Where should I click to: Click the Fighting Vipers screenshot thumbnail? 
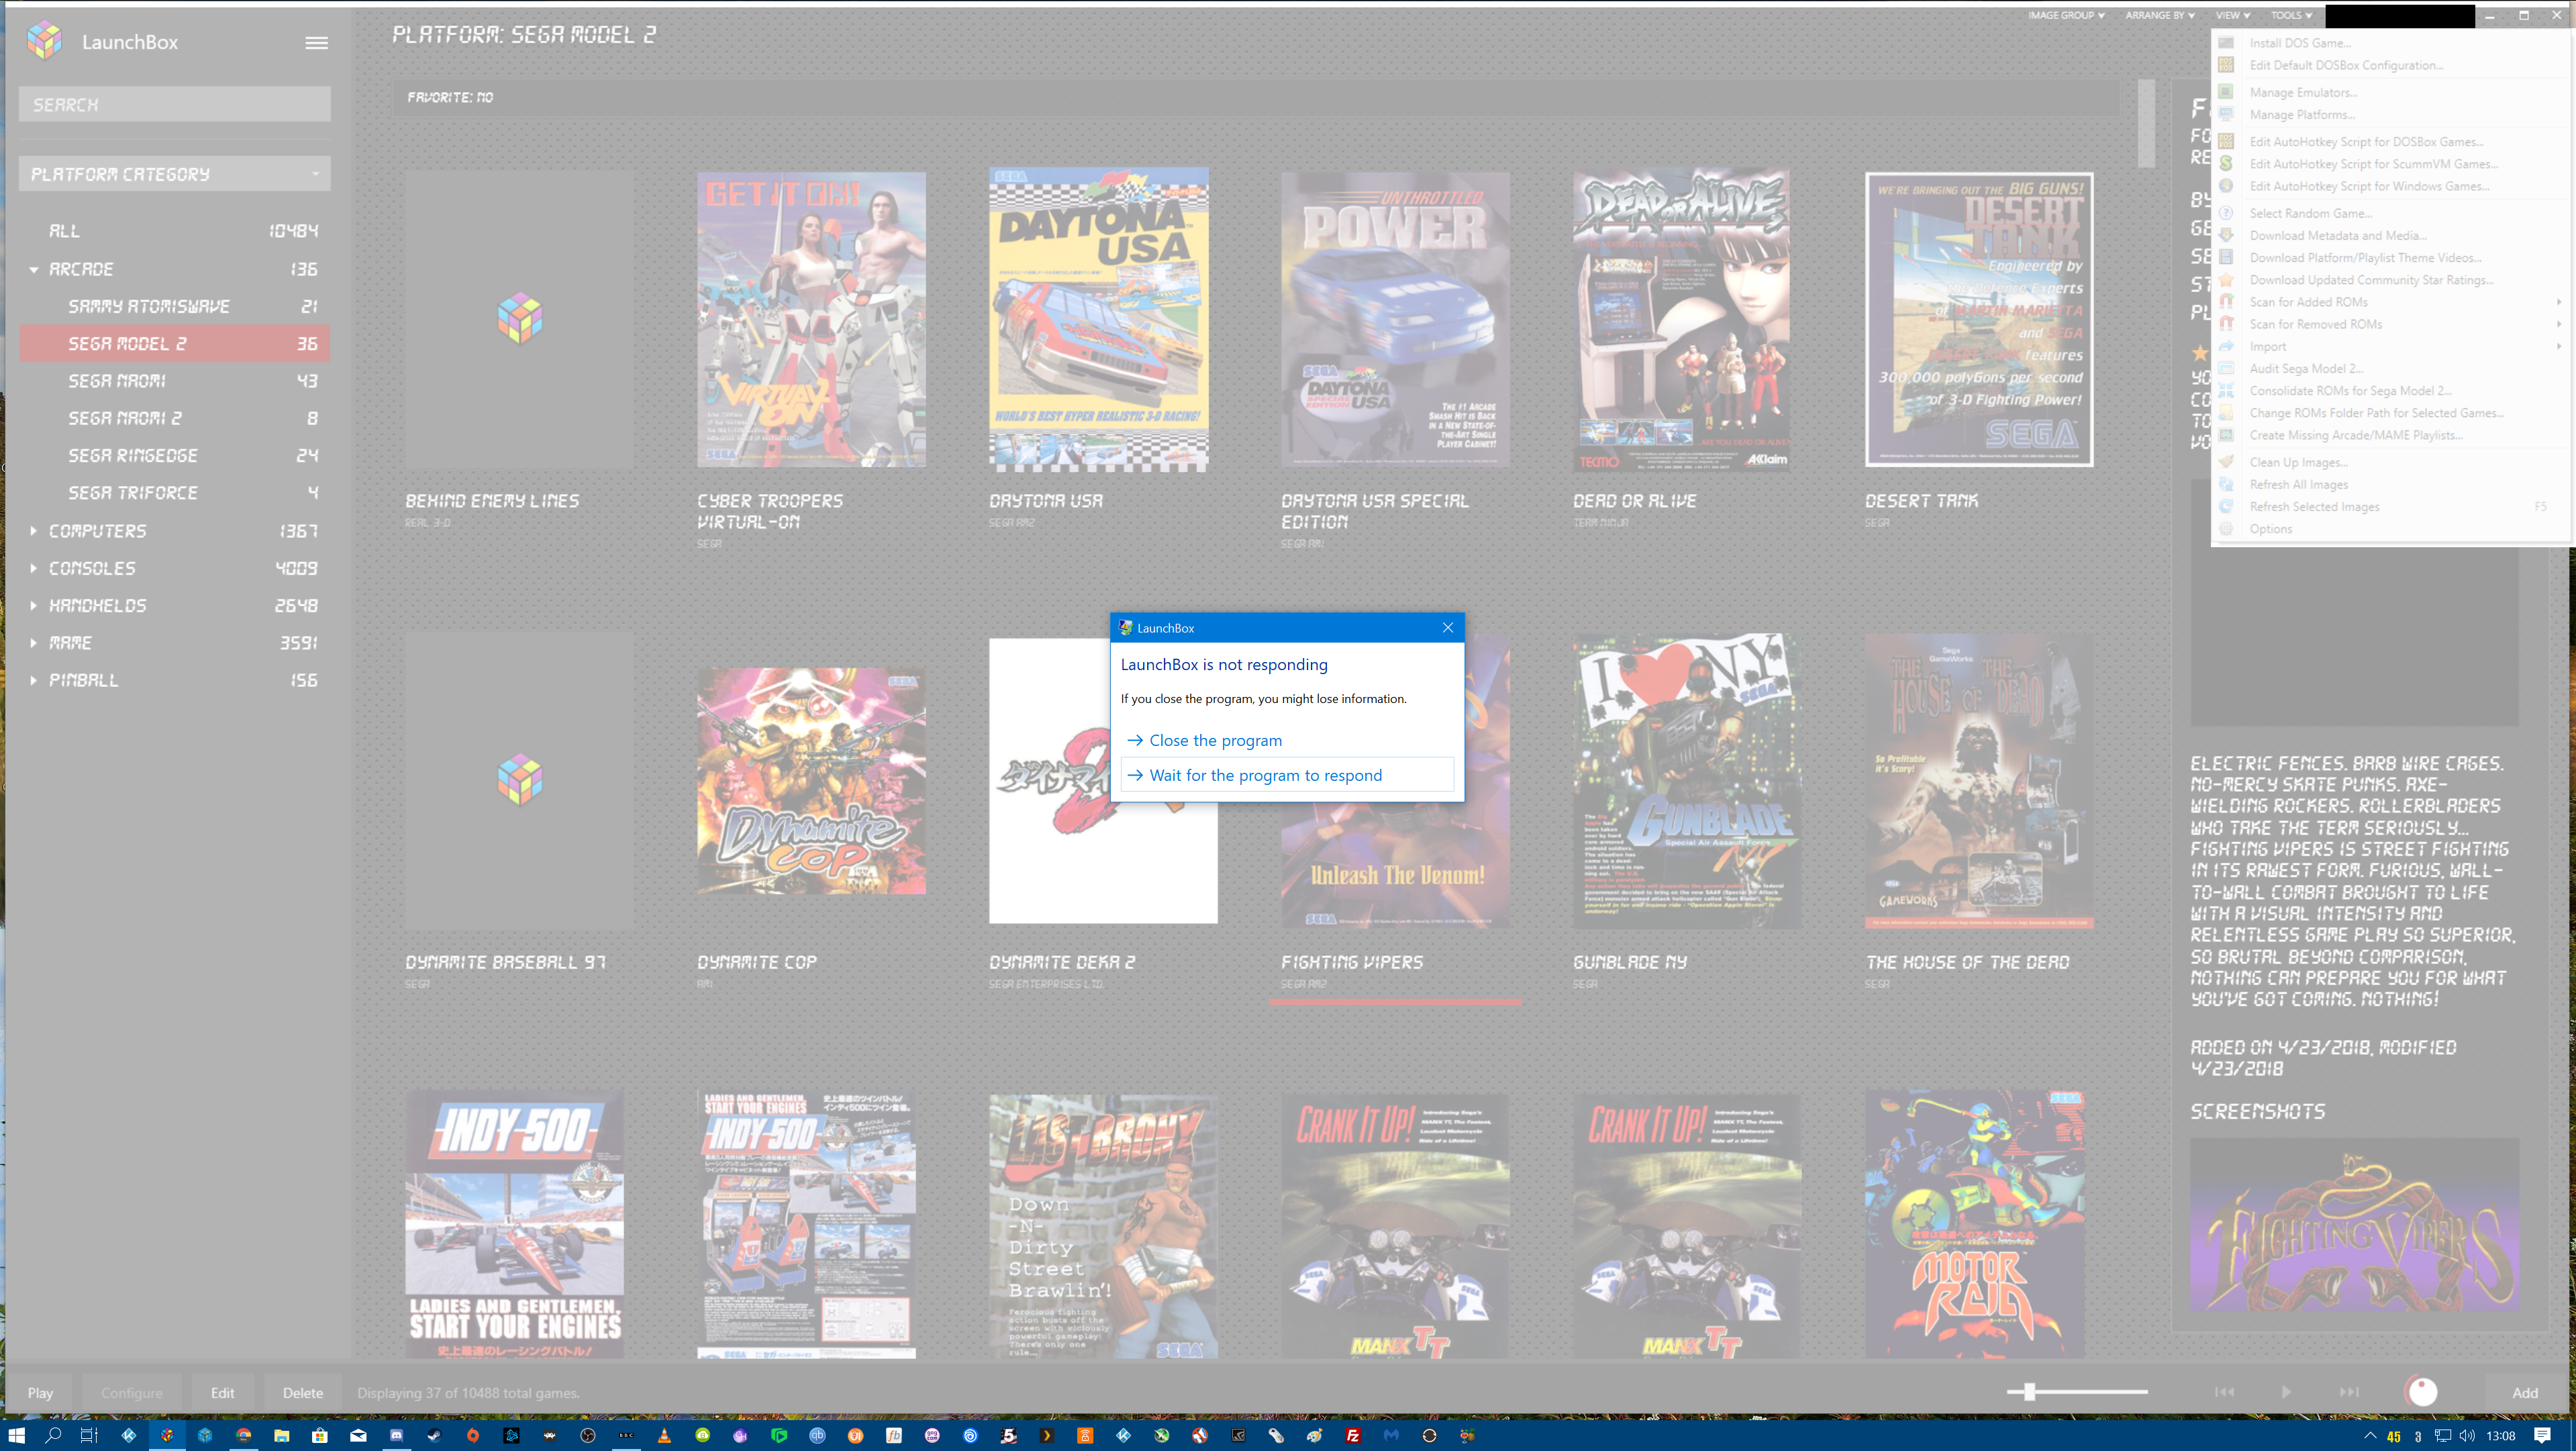(x=2354, y=1226)
